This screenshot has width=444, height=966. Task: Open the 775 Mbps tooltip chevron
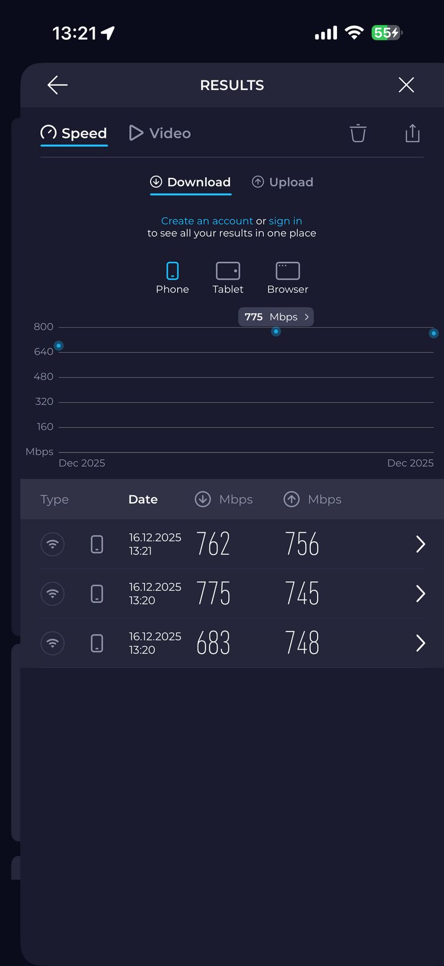[x=306, y=317]
